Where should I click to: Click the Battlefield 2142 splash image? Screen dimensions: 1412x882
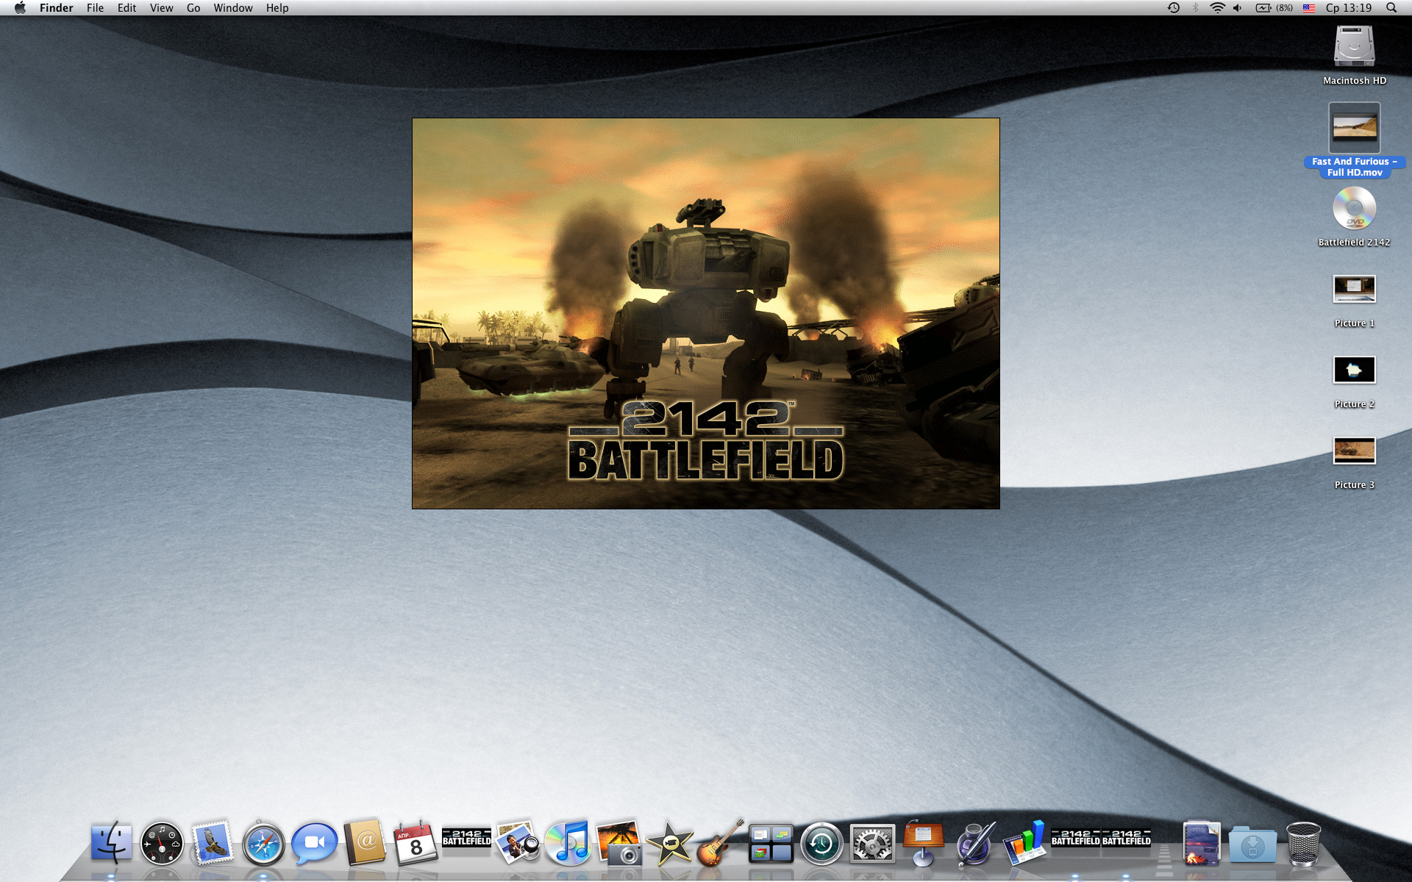coord(706,314)
